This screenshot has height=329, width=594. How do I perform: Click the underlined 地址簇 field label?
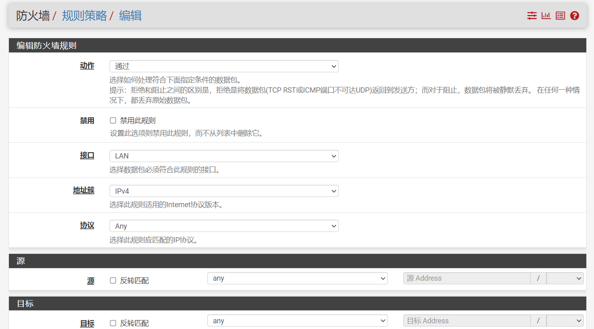84,190
